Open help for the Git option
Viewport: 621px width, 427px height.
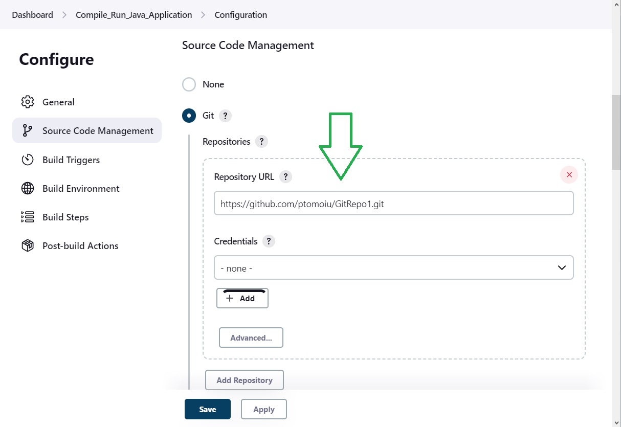225,116
